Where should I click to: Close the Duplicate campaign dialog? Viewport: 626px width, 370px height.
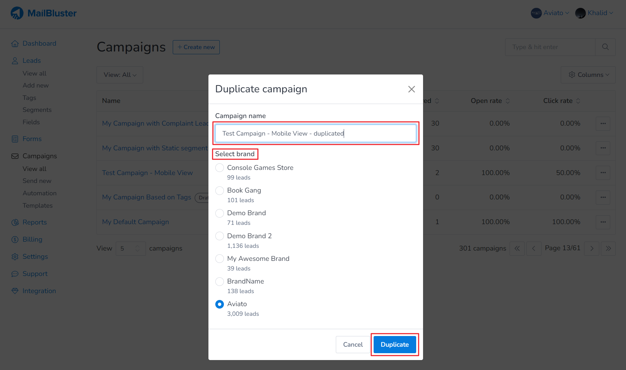click(x=411, y=89)
